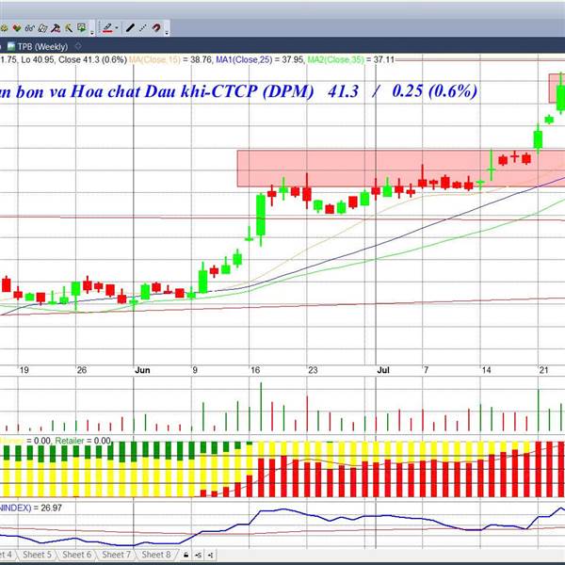Click the yellow figure with pickaxe icon
Image resolution: width=565 pixels, height=565 pixels.
tap(69, 28)
